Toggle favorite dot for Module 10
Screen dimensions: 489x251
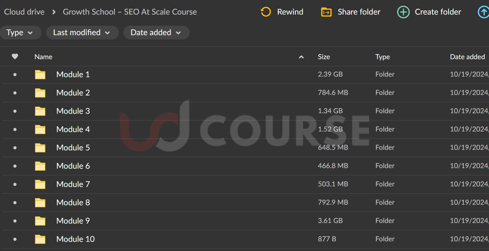pos(15,239)
